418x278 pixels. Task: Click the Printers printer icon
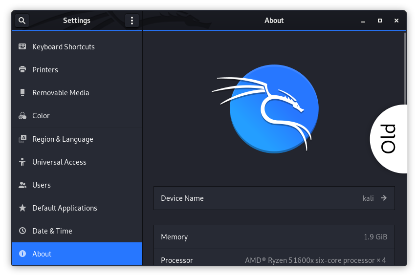(x=22, y=69)
